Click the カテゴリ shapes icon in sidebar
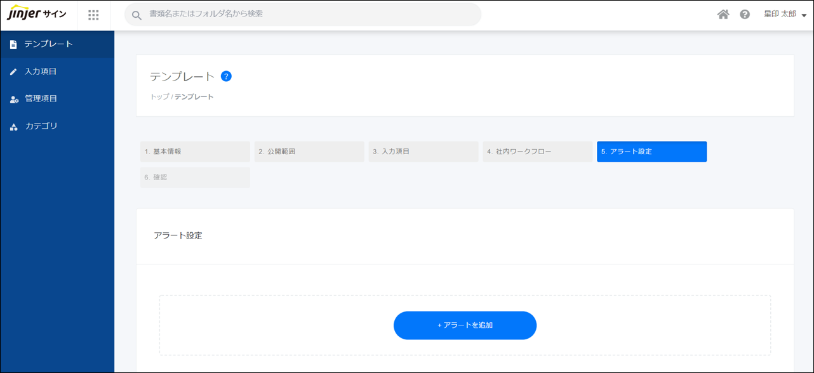814x373 pixels. tap(13, 127)
